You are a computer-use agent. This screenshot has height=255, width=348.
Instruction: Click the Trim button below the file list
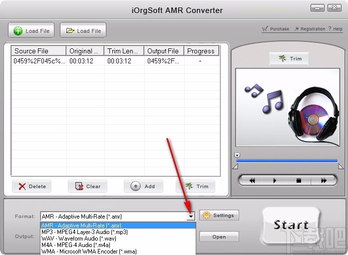coord(196,186)
